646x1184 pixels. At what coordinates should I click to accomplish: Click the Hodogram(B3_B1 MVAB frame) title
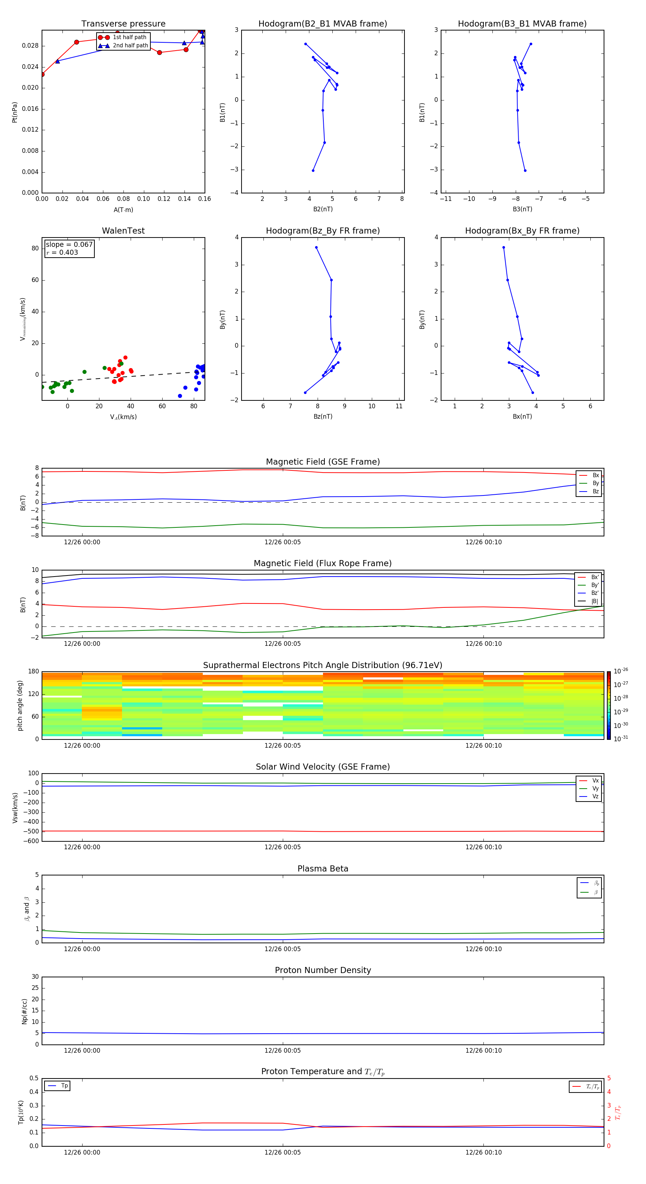pos(522,23)
